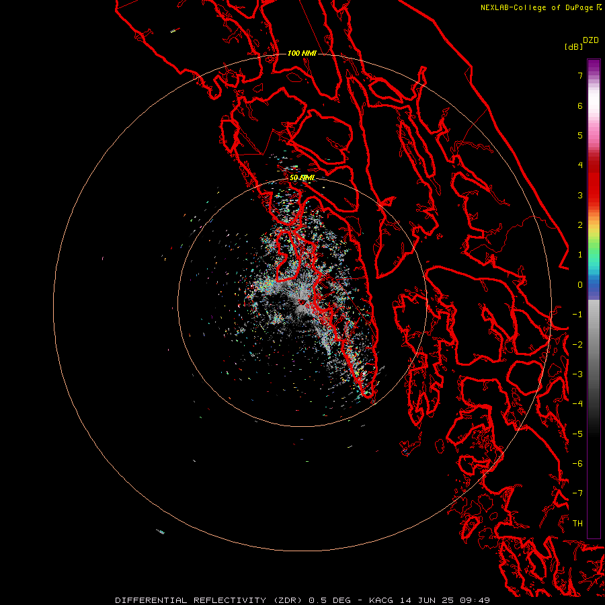The image size is (605, 605).
Task: Click the TH threshold label on scale
Action: [577, 524]
